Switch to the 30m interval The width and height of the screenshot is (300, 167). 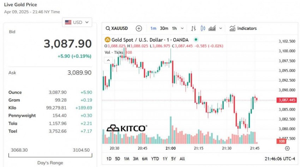tap(164, 28)
